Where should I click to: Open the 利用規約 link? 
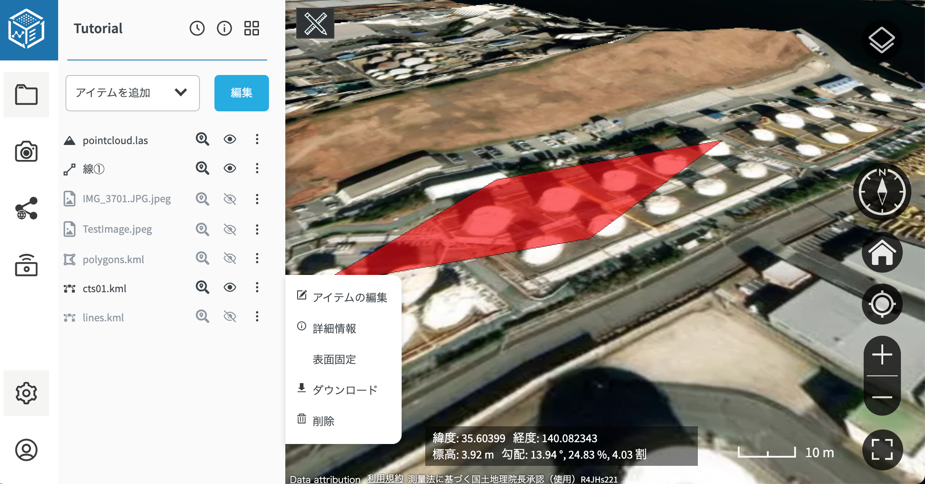pyautogui.click(x=385, y=479)
